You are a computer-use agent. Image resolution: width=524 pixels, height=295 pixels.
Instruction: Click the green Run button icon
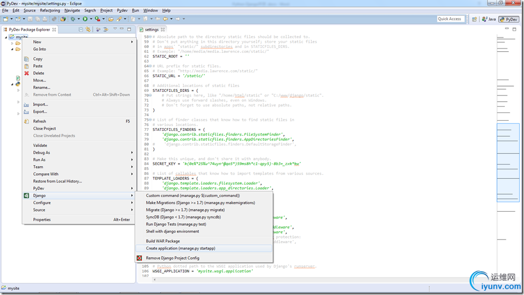coord(85,19)
